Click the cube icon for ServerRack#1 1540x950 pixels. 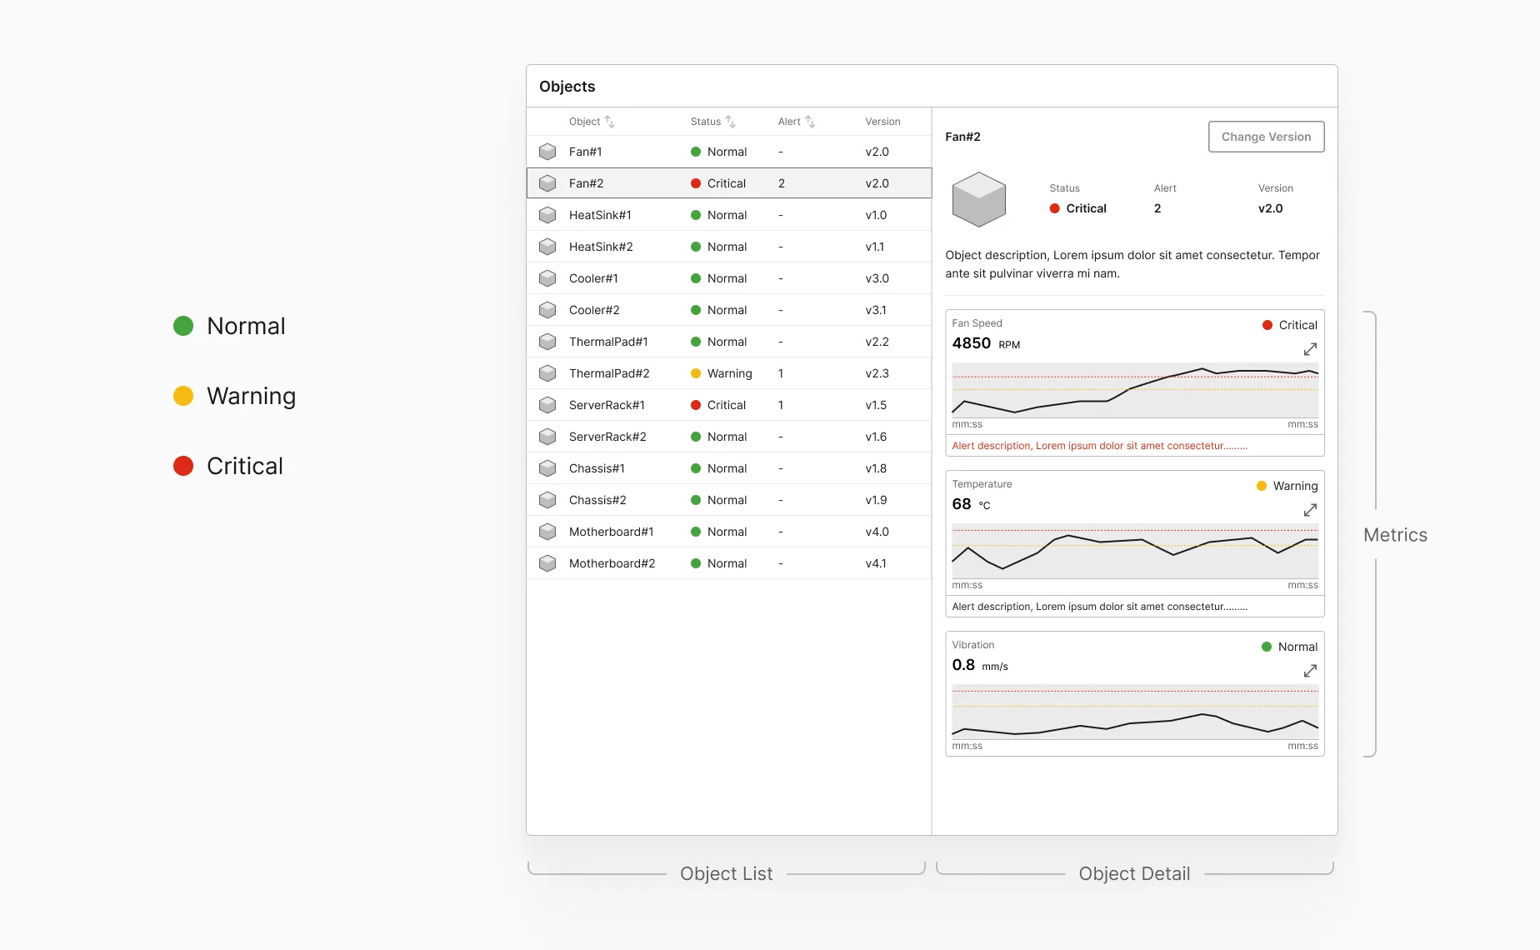pyautogui.click(x=547, y=405)
